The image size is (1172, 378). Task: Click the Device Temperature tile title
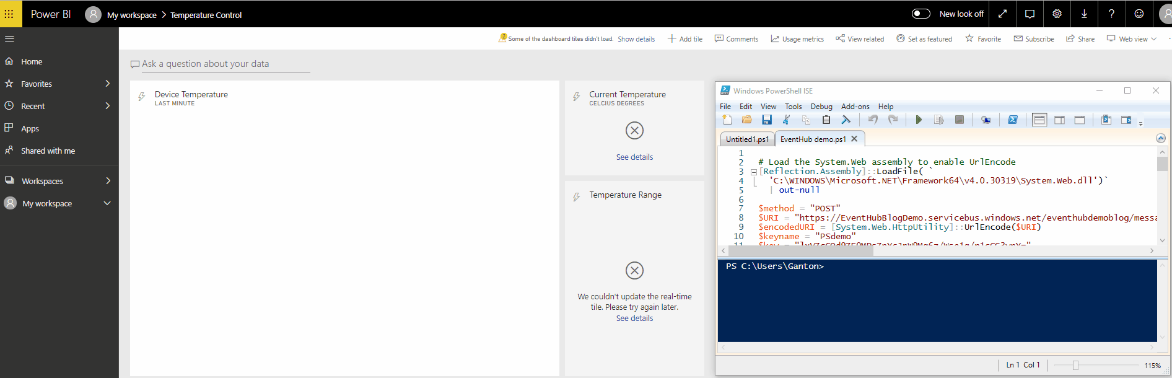pos(191,94)
